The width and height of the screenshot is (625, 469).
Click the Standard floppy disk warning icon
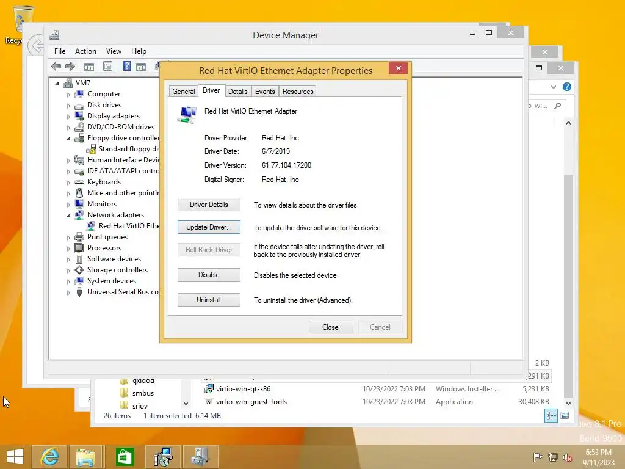[x=91, y=149]
